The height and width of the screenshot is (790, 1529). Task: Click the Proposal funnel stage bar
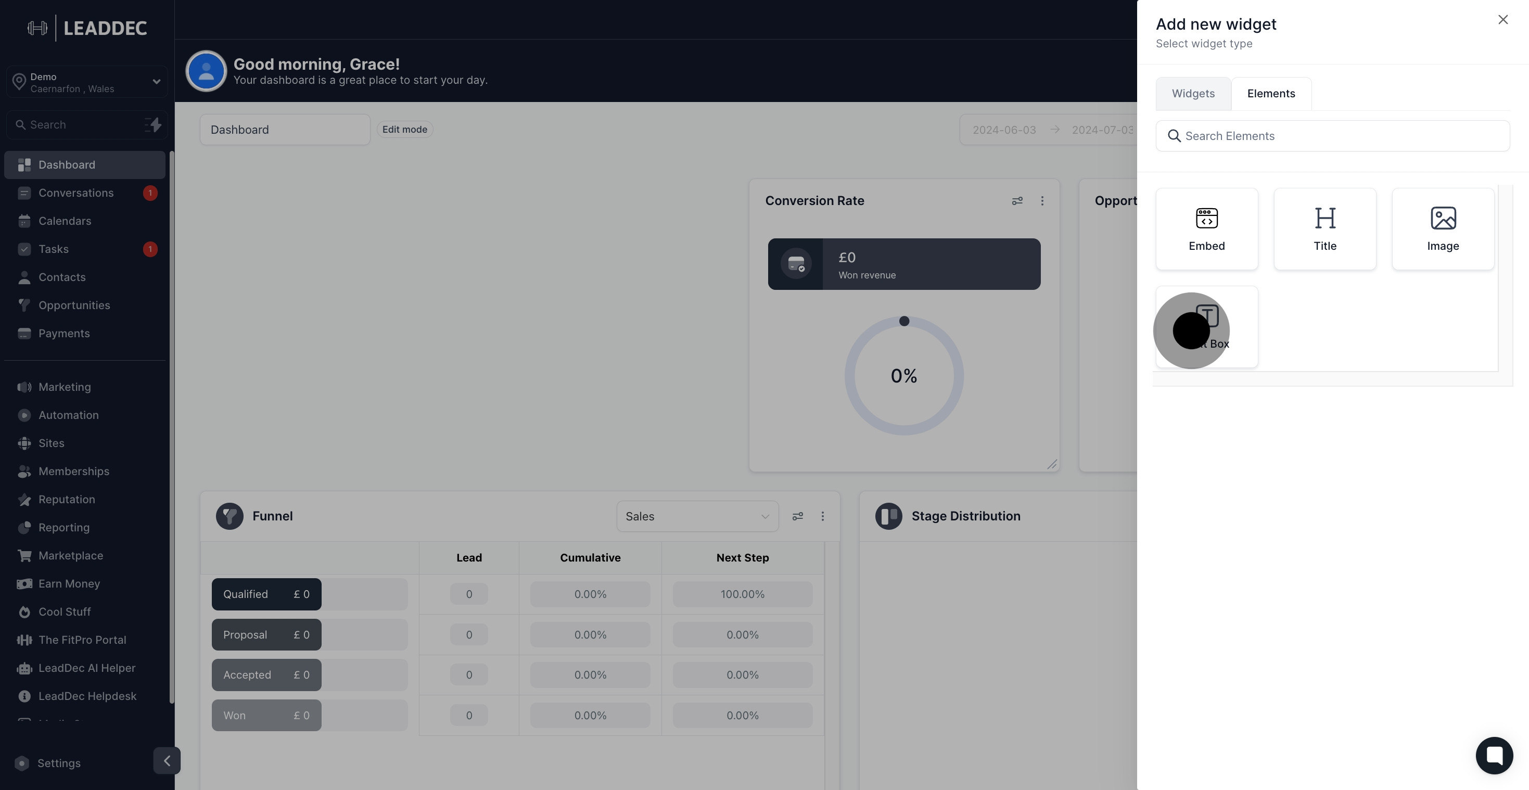click(266, 634)
